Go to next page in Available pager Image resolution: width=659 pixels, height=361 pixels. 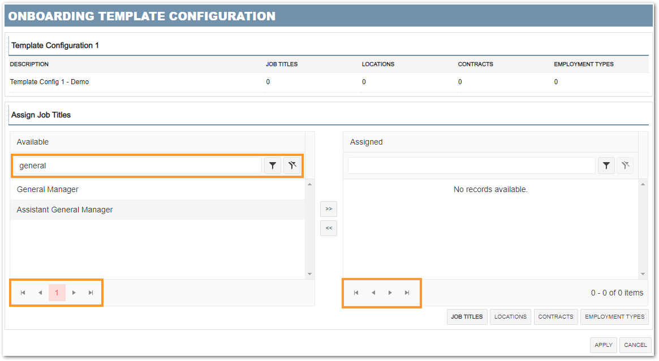click(74, 293)
